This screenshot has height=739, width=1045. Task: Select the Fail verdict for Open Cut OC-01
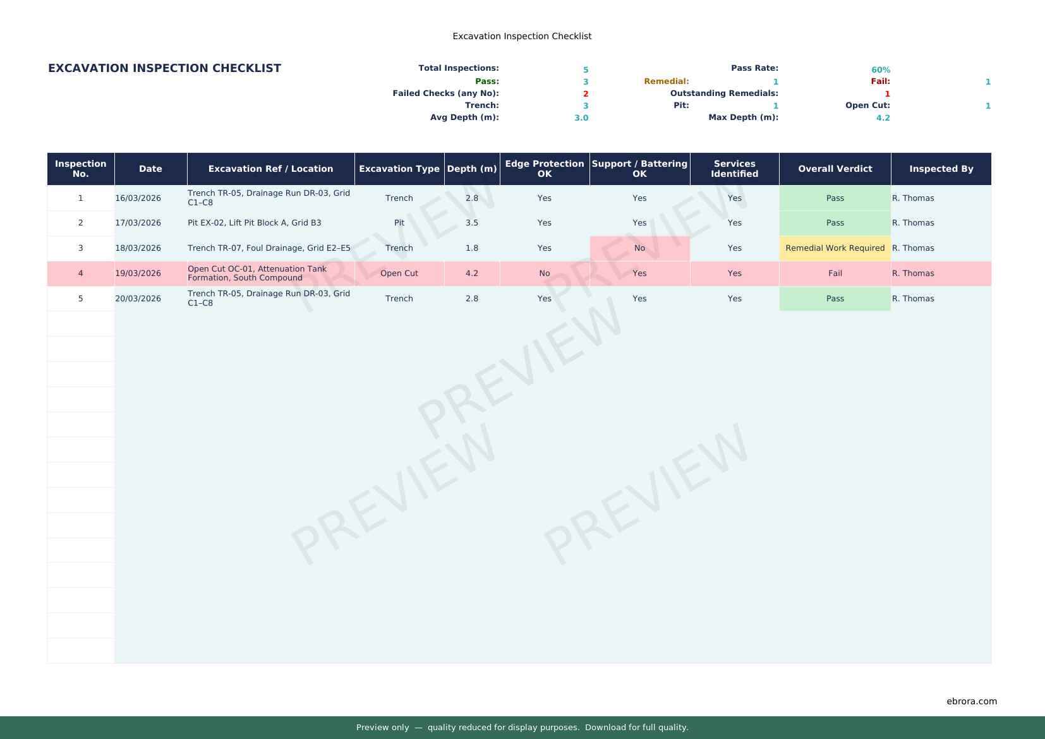(x=835, y=273)
